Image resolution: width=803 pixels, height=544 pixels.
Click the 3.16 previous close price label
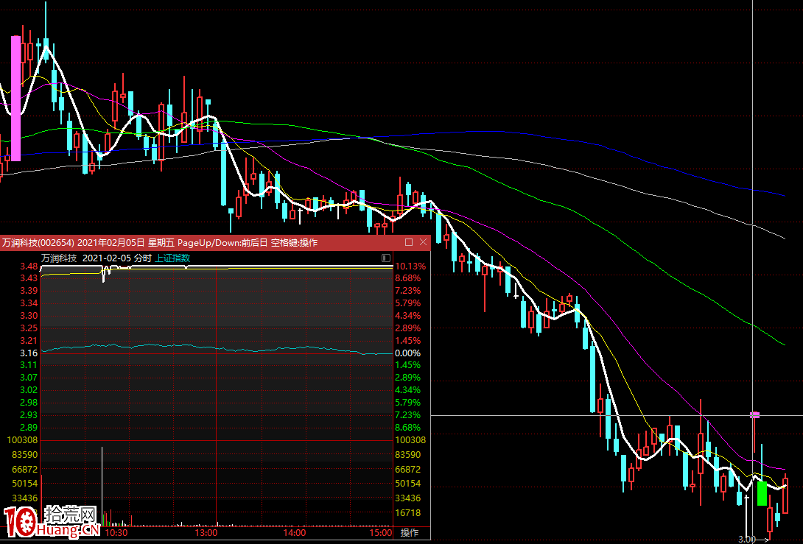28,353
